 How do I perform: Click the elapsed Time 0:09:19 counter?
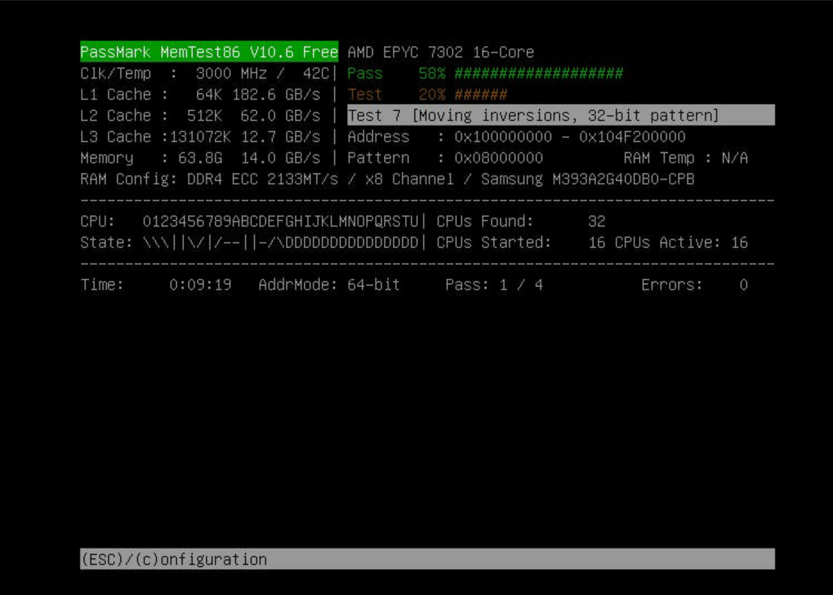200,285
